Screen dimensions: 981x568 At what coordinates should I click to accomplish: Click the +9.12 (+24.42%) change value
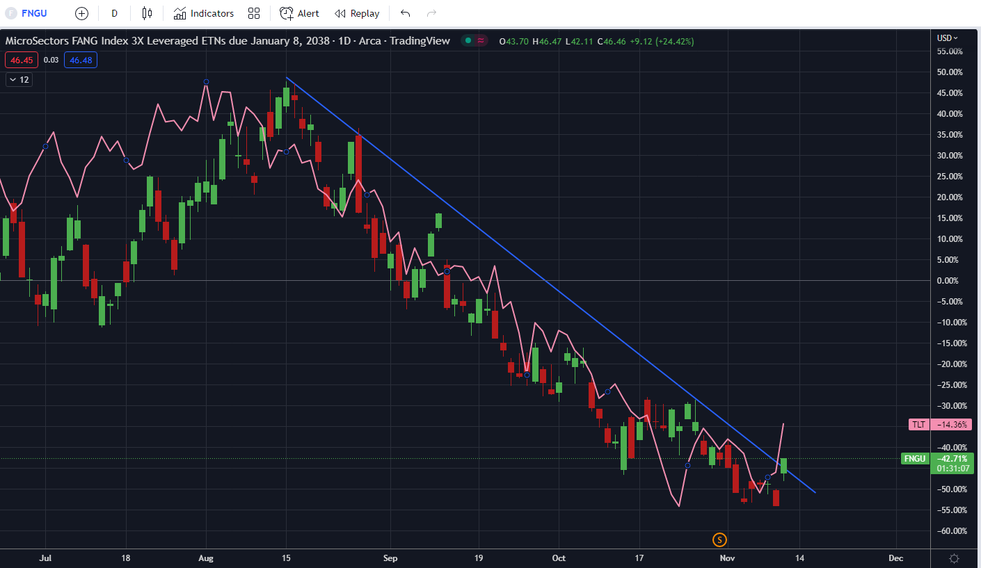coord(662,41)
